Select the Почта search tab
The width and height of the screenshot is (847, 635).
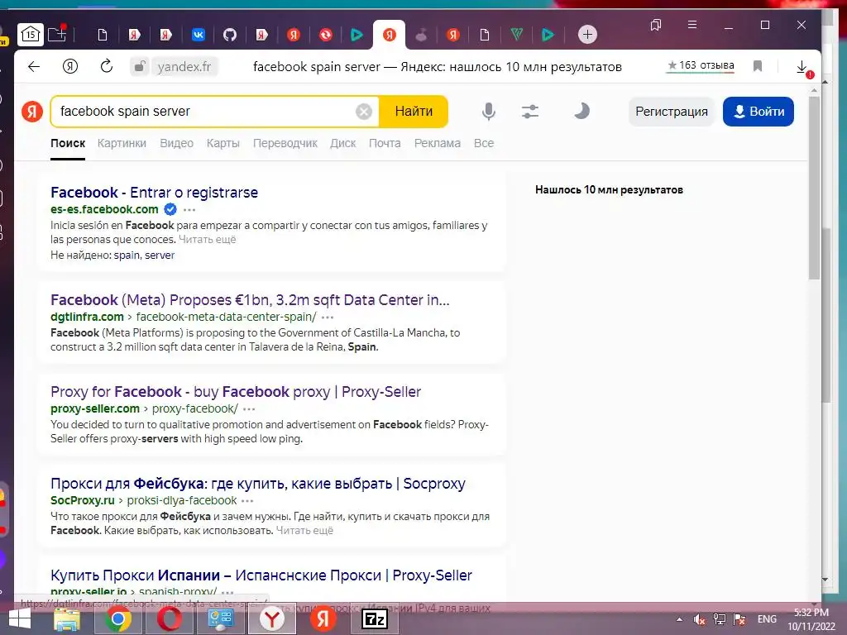pos(385,143)
